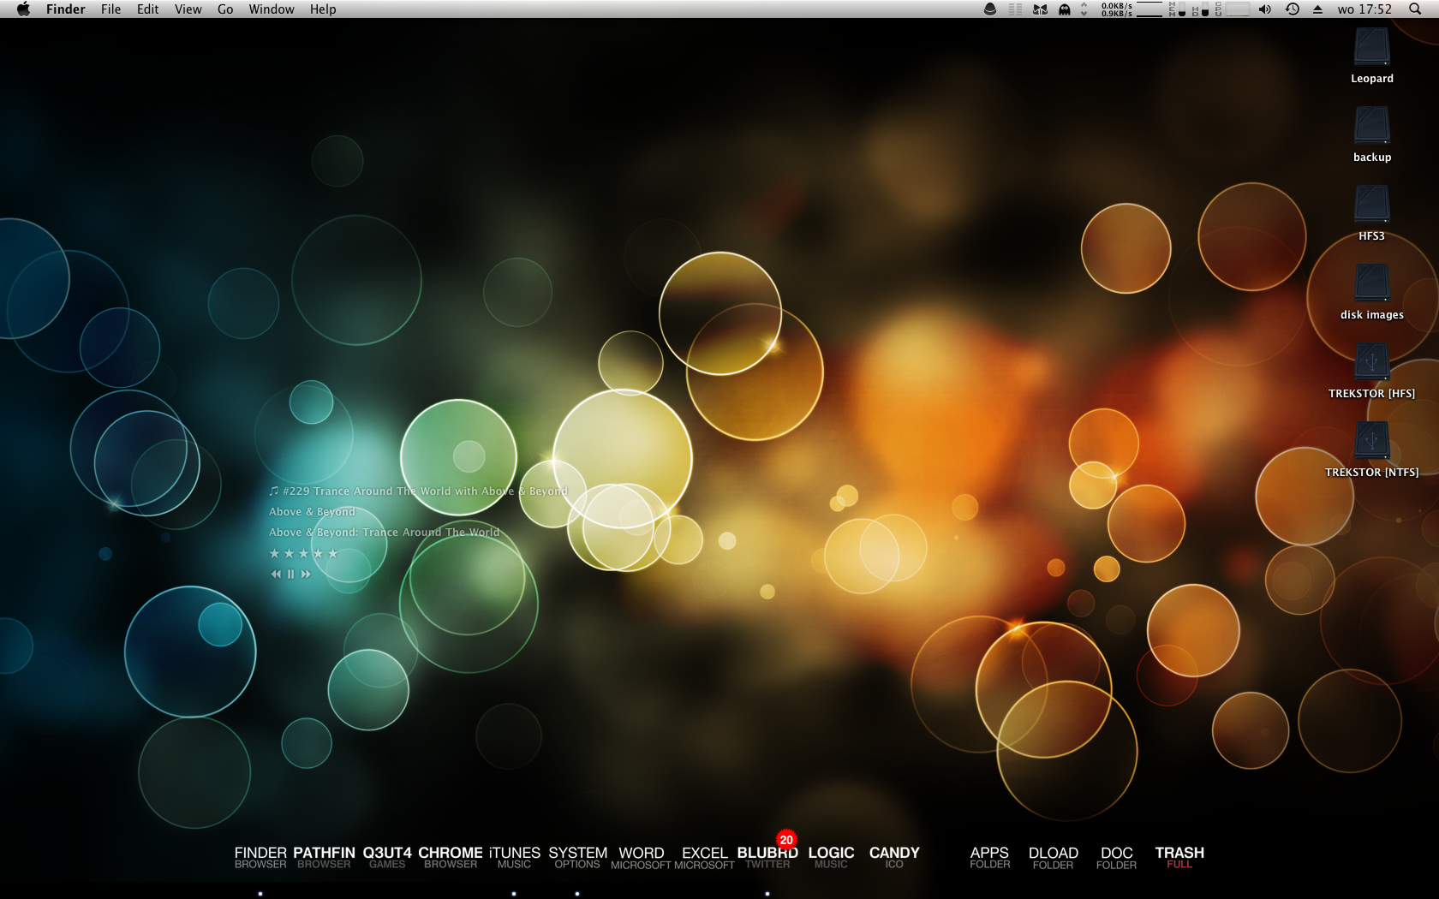Open iTUNES music in the dock
This screenshot has height=899, width=1439.
click(514, 857)
